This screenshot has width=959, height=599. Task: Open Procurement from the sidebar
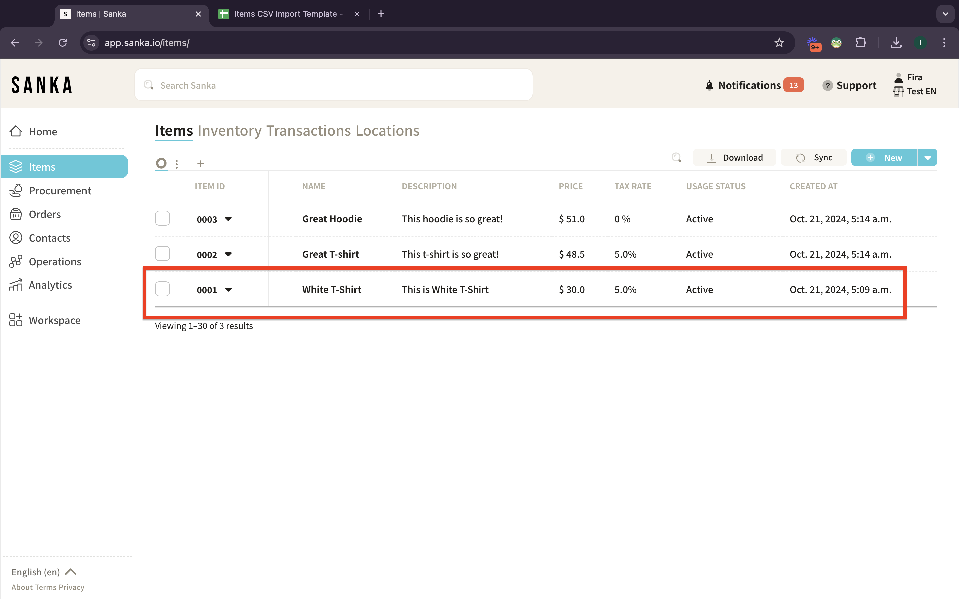[60, 191]
